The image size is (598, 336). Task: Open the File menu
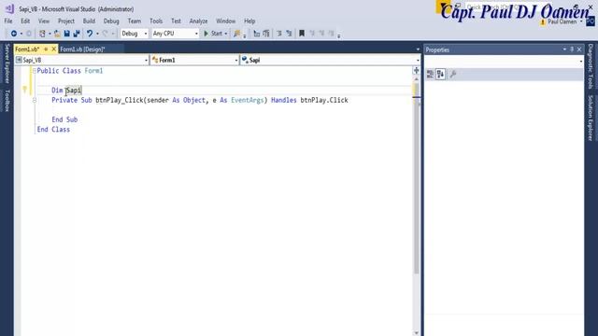[x=8, y=21]
